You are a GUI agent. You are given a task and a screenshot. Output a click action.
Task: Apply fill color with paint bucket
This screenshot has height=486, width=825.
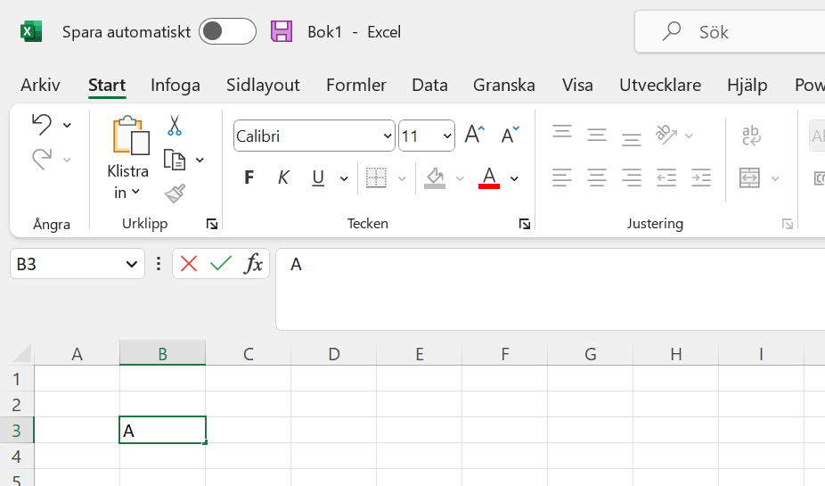click(435, 178)
